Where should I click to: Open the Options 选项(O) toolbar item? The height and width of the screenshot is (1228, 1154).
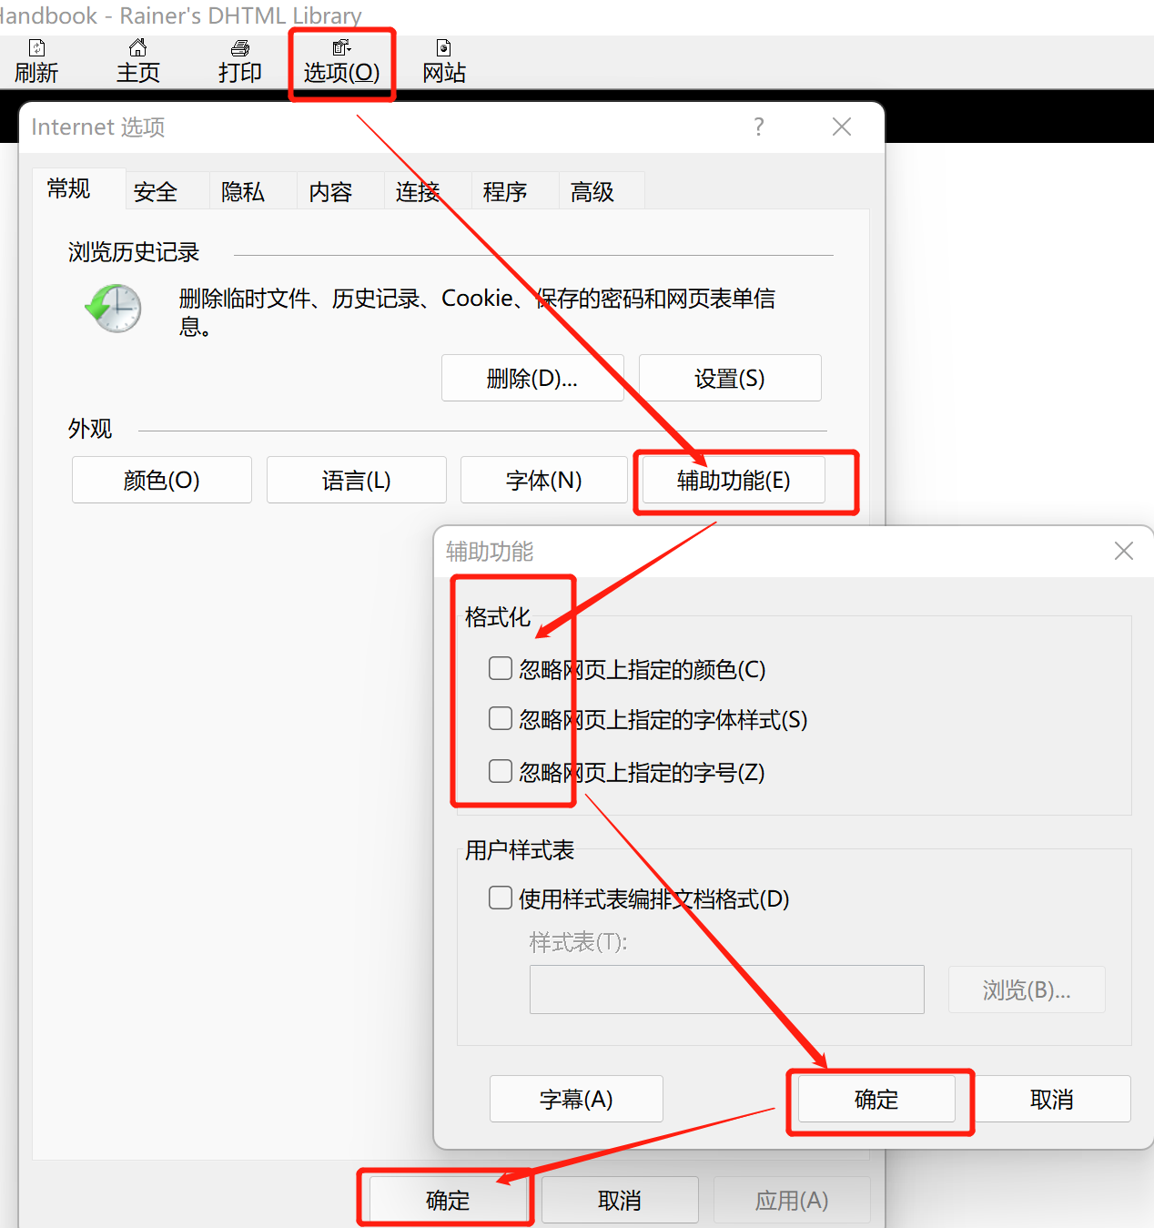pyautogui.click(x=341, y=62)
